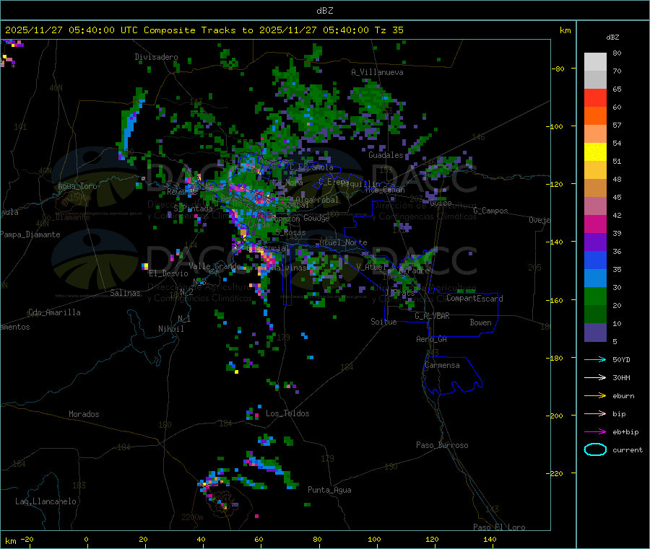Click the '-160' tick on right axis

(556, 300)
